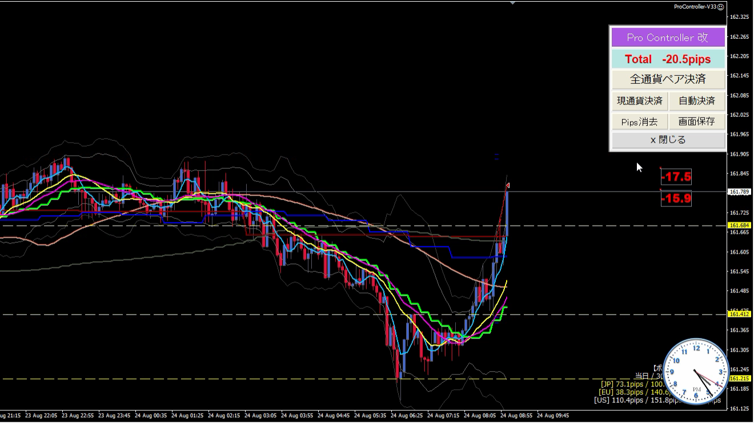Click the 全通貨ペア決済 button

coord(668,79)
